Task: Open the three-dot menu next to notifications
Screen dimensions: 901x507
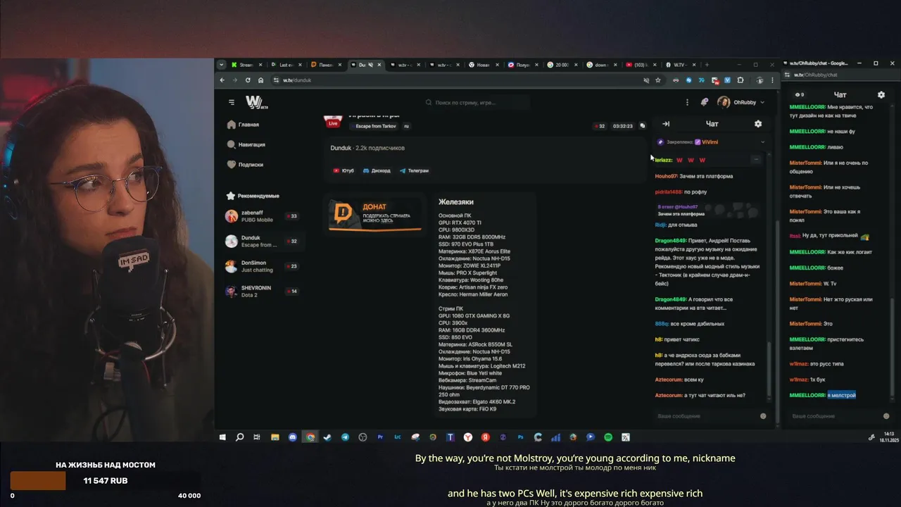Action: pyautogui.click(x=686, y=102)
